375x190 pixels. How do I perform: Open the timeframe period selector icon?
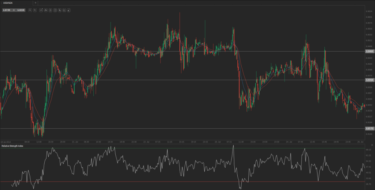[x=41, y=10]
